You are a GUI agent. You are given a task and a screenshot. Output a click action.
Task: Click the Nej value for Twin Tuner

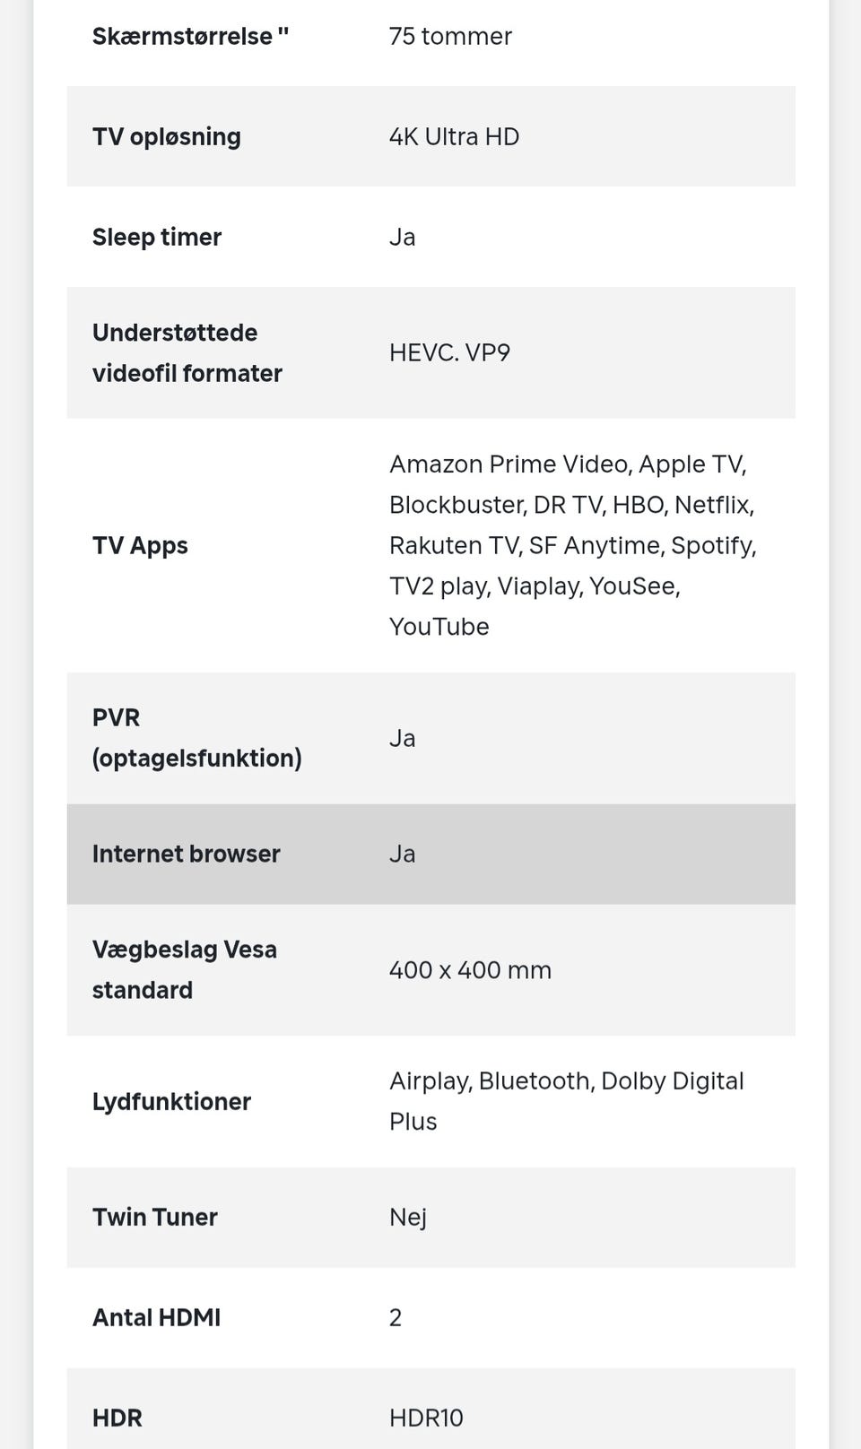(x=407, y=1218)
